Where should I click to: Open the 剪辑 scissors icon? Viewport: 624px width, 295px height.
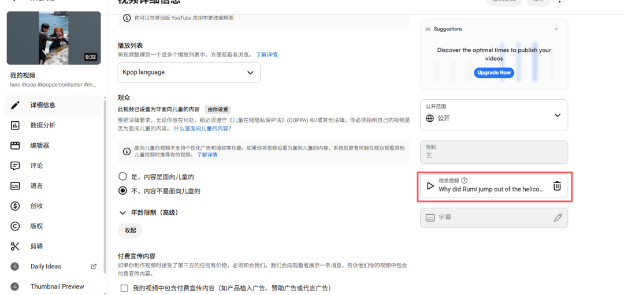[15, 246]
